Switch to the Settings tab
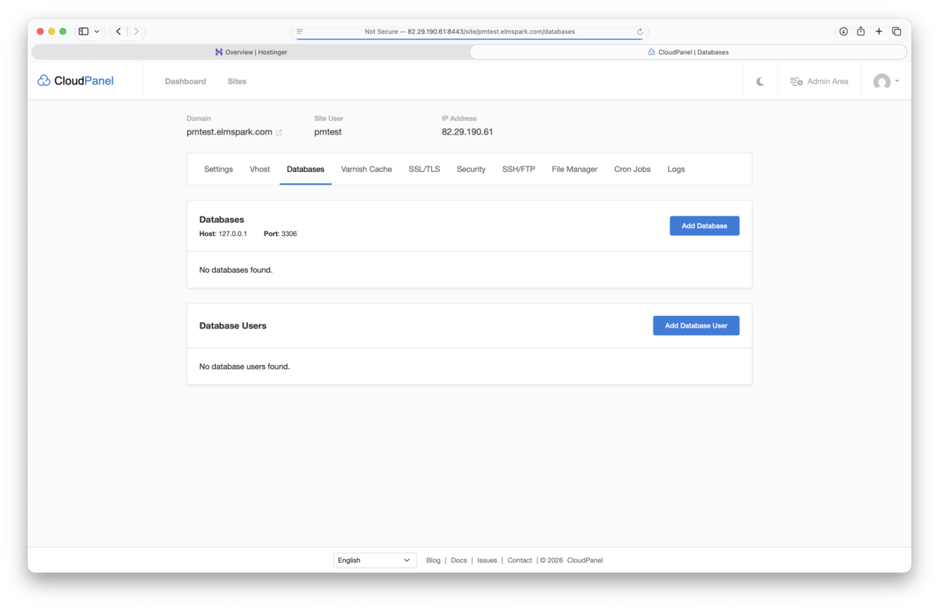939x609 pixels. pos(218,169)
